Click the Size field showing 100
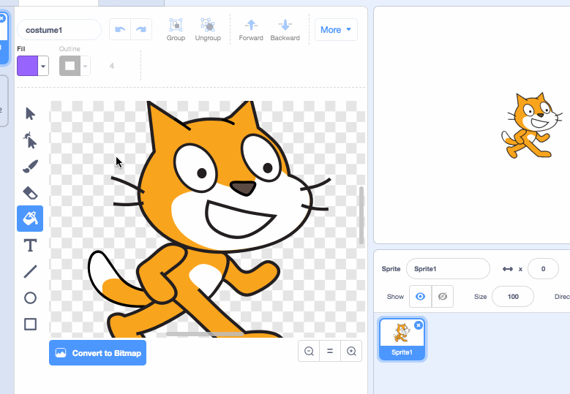 point(513,296)
